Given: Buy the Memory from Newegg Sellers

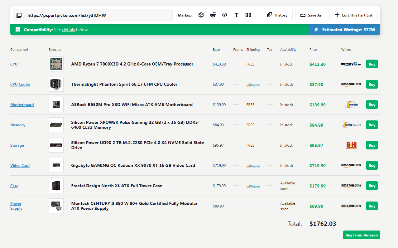Looking at the screenshot, I should (x=372, y=125).
